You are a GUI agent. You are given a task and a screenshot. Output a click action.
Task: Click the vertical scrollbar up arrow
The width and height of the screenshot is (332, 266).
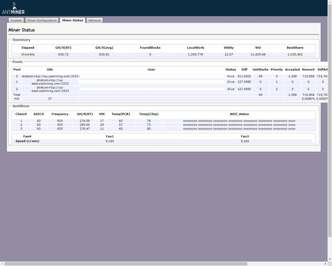tap(330, 2)
